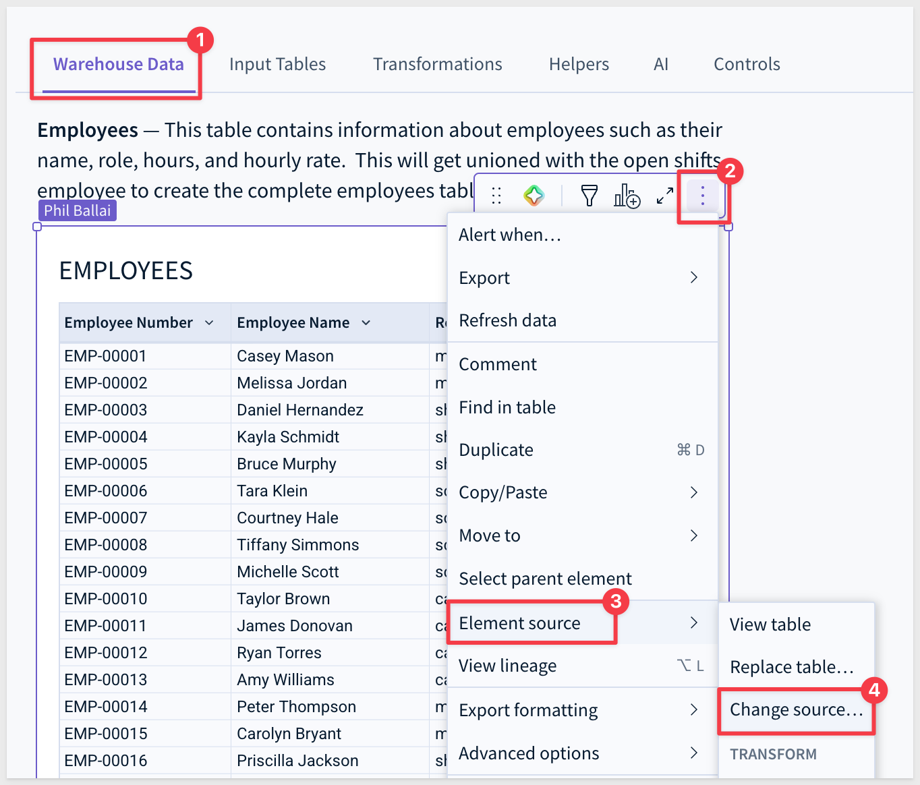Screen dimensions: 920x785
Task: Select cell Daniel Hernandez
Action: [x=330, y=410]
